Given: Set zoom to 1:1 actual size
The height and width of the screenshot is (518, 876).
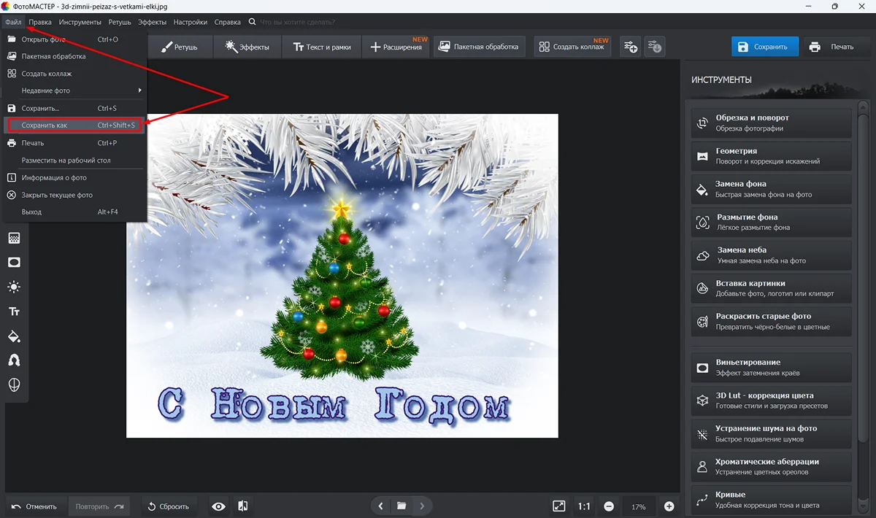Looking at the screenshot, I should point(584,506).
